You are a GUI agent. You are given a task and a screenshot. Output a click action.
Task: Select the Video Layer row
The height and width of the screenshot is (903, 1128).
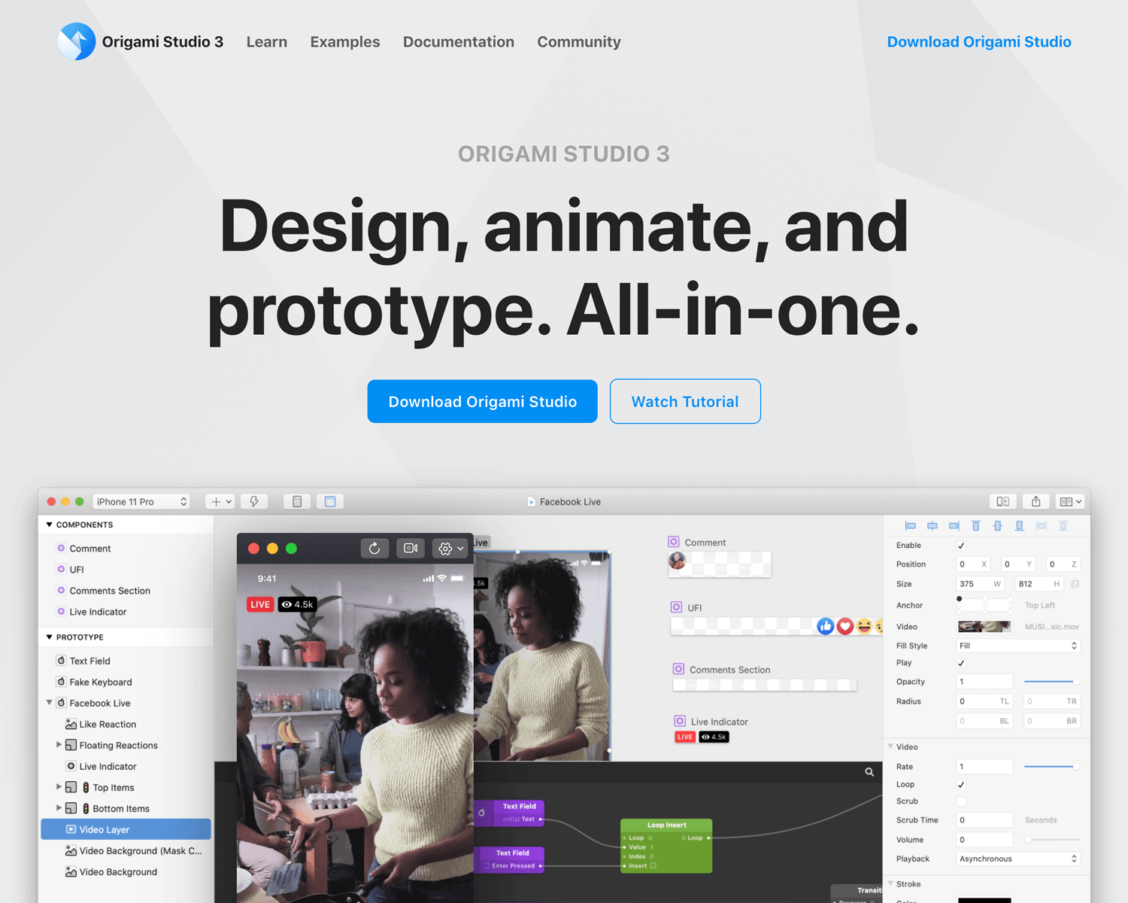pos(126,829)
